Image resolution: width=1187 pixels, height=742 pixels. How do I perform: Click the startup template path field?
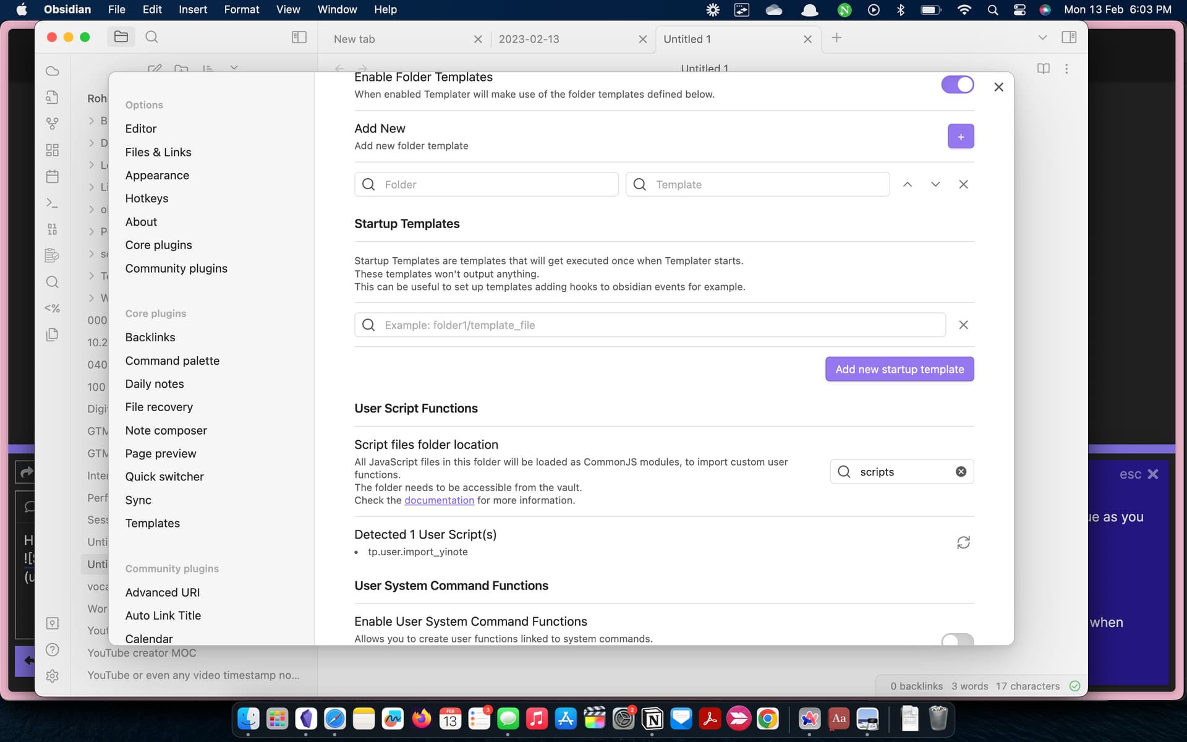[650, 325]
